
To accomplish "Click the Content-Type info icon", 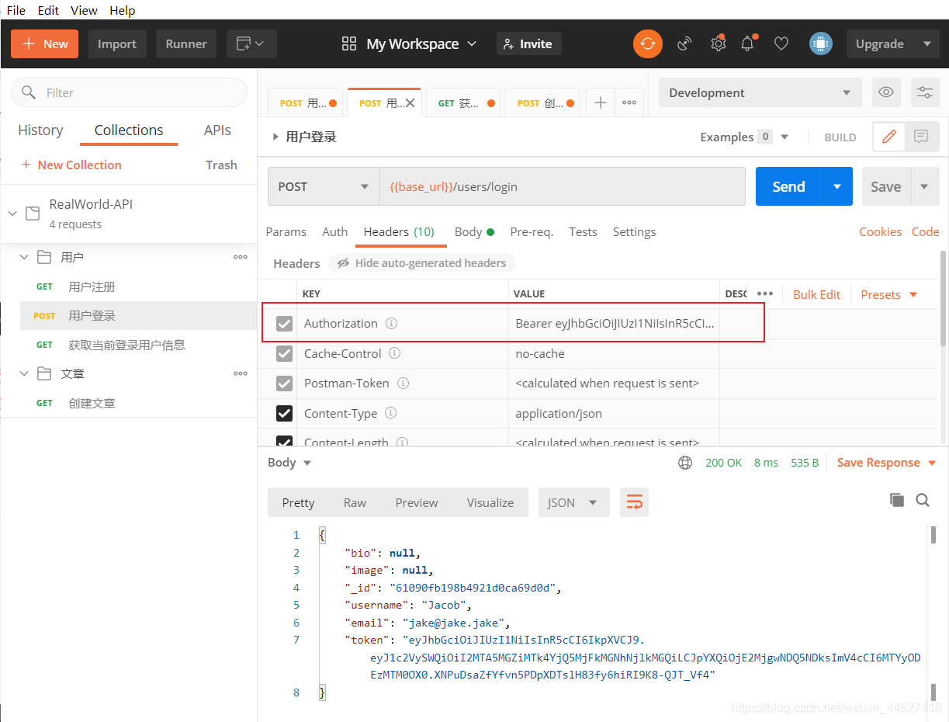I will coord(391,413).
